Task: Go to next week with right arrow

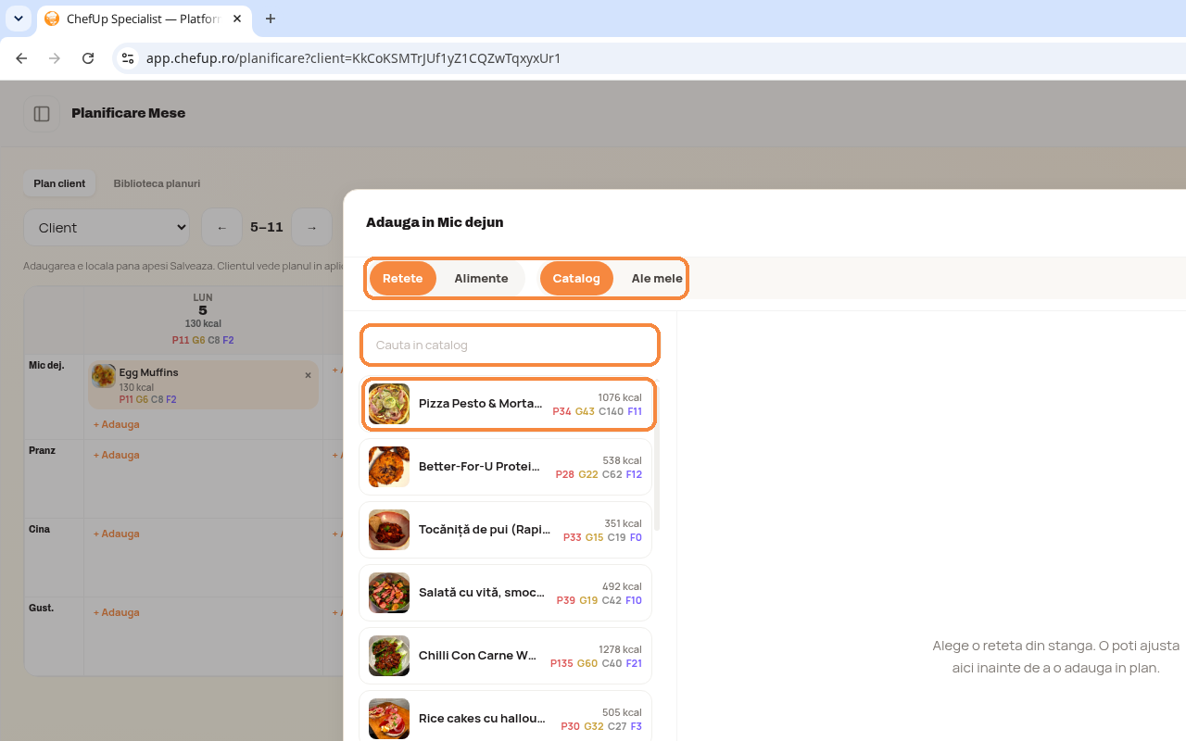Action: pyautogui.click(x=311, y=227)
